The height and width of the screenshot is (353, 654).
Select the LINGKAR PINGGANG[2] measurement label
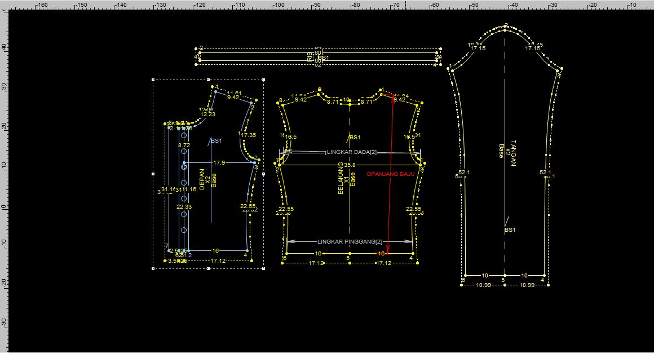(350, 241)
